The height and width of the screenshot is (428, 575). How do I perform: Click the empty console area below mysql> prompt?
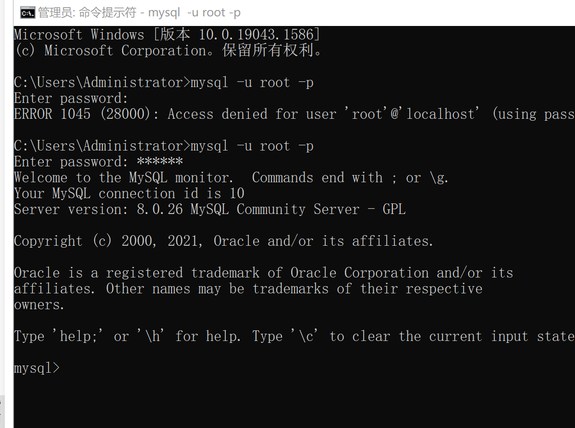[x=288, y=399]
